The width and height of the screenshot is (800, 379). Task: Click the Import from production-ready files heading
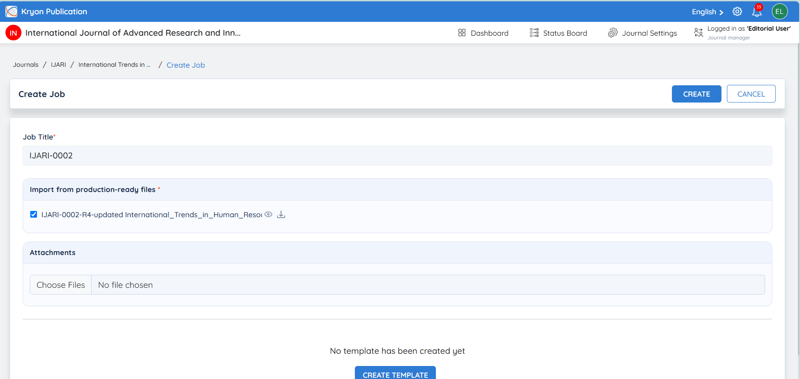93,189
